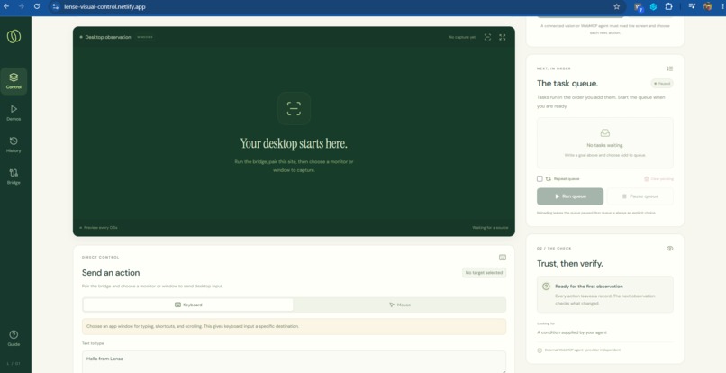Click 'A condition supplied by your agent' text

click(572, 332)
